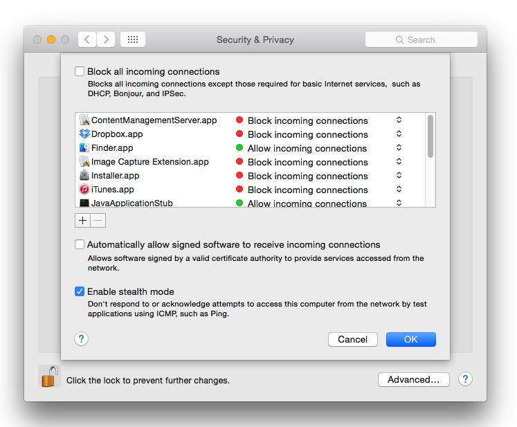Click the Search field in toolbar
The height and width of the screenshot is (427, 517).
click(421, 39)
